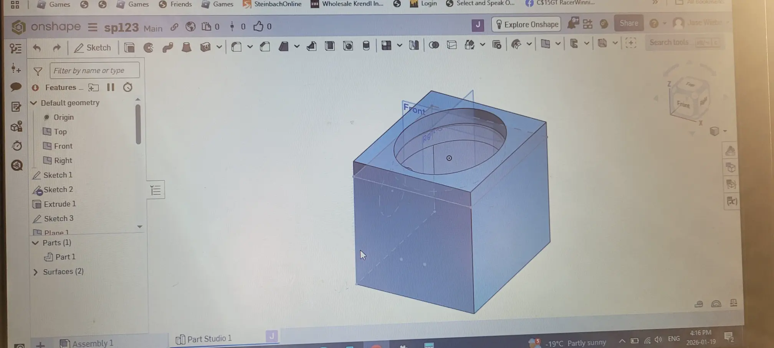Select the Draft tool
Viewport: 774px width, 348px height.
click(x=283, y=46)
